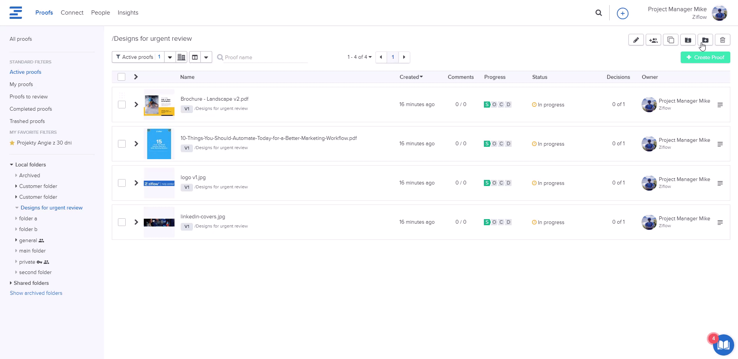Image resolution: width=738 pixels, height=359 pixels.
Task: Expand the Shared folders tree
Action: [x=11, y=283]
